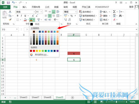Switch to the Sheet8 worksheet tab
Viewport: 139px width, 104px height.
pos(48,97)
